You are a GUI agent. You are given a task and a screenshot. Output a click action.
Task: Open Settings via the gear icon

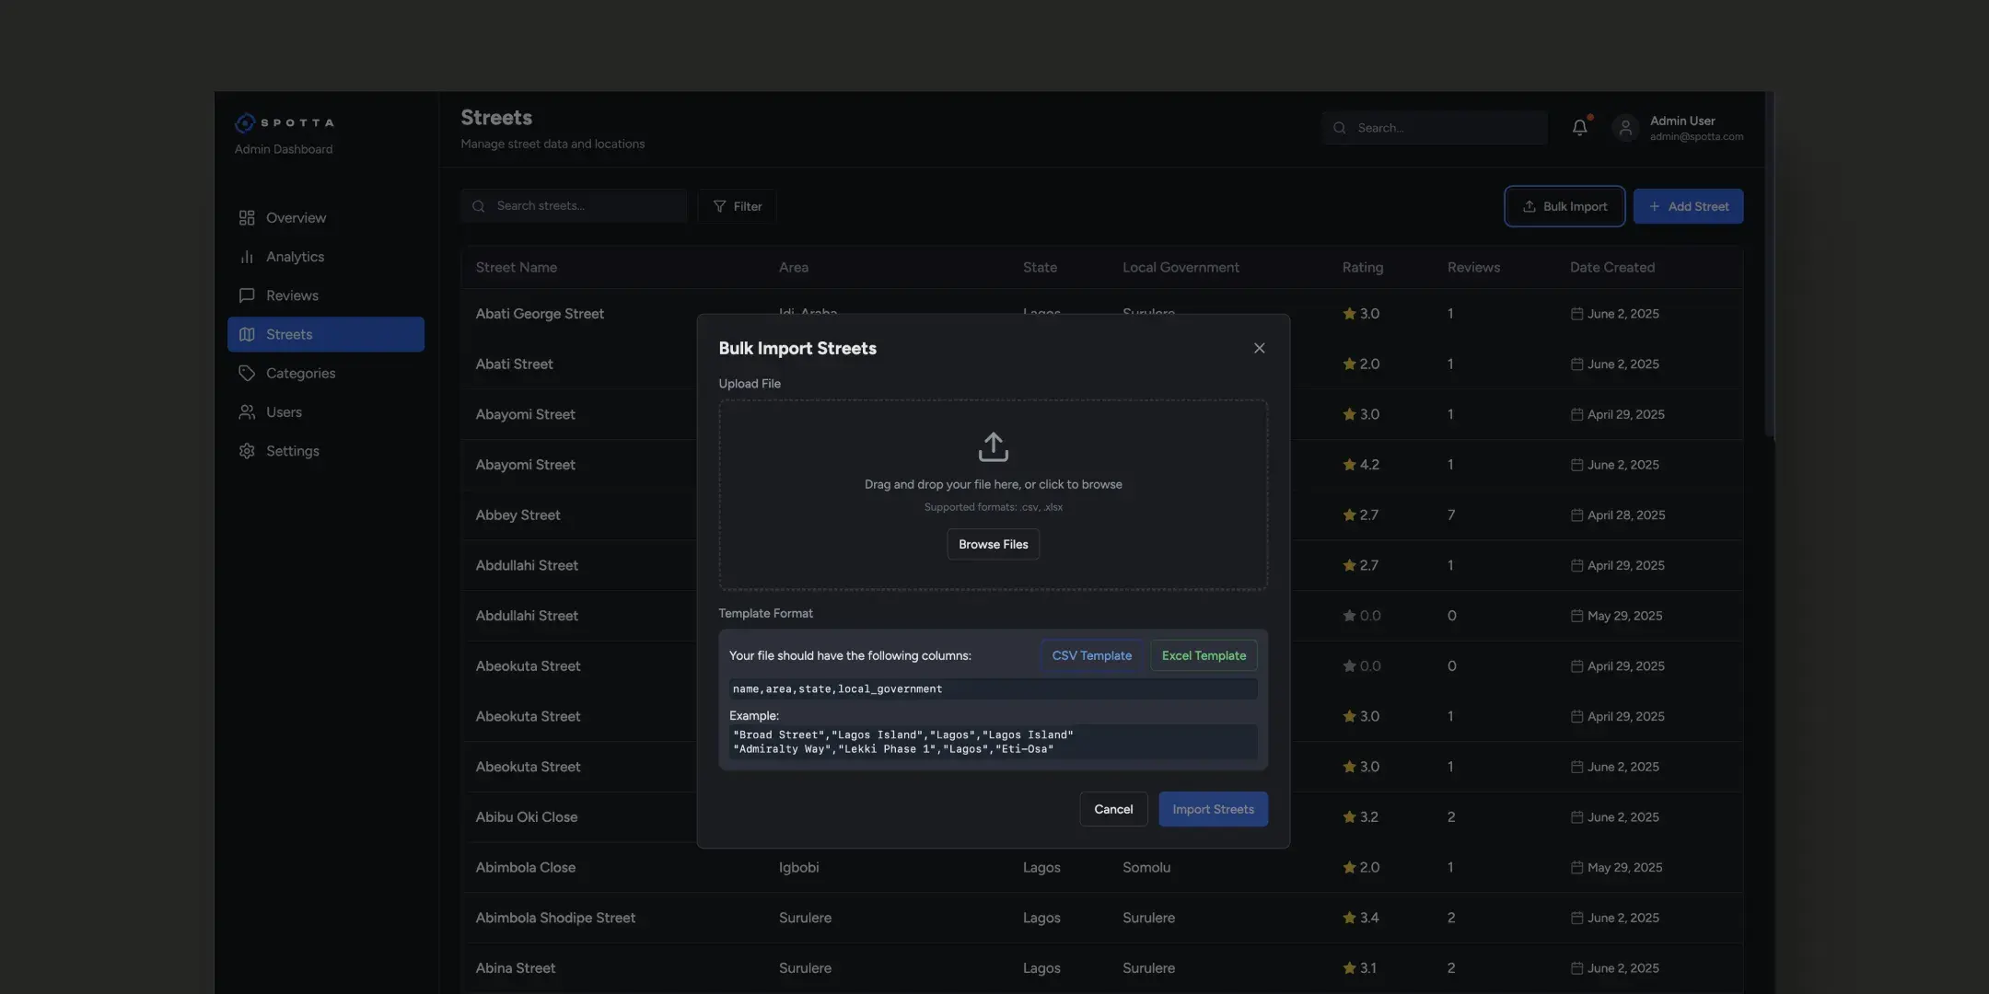click(246, 450)
